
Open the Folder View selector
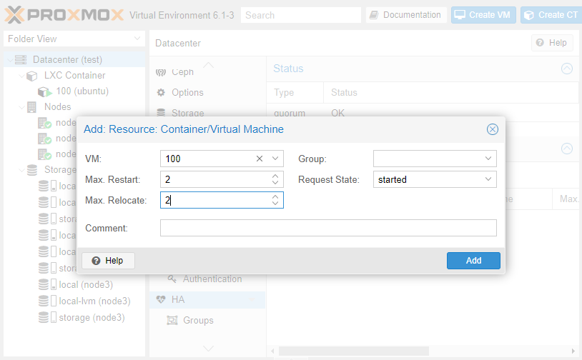click(x=74, y=39)
